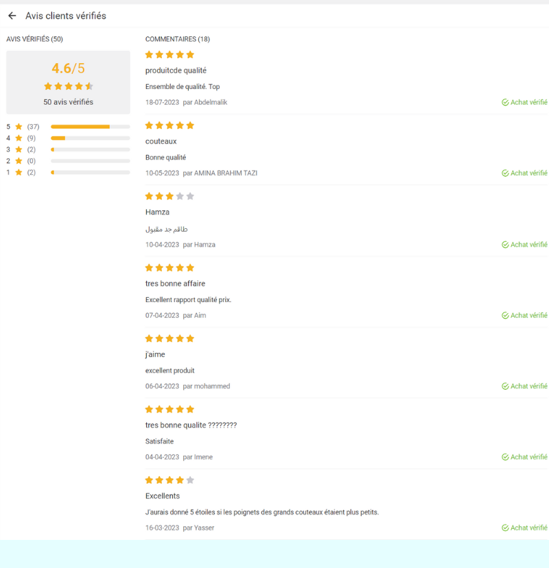Image resolution: width=549 pixels, height=568 pixels.
Task: Click the verified checkmark on Hamza's review
Action: point(505,245)
